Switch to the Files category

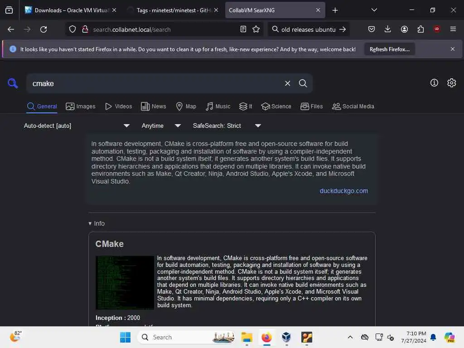[x=312, y=106]
